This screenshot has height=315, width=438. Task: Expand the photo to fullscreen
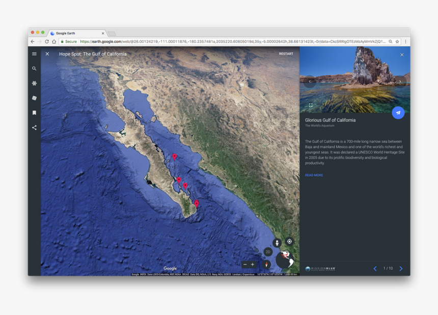311,105
